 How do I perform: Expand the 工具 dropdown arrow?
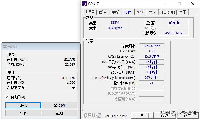point(151,115)
